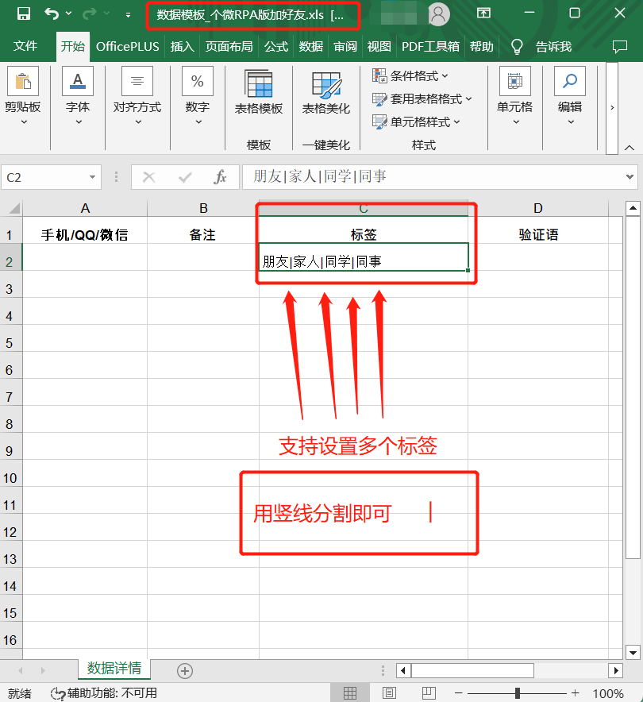Add a new sheet with plus icon

(185, 671)
